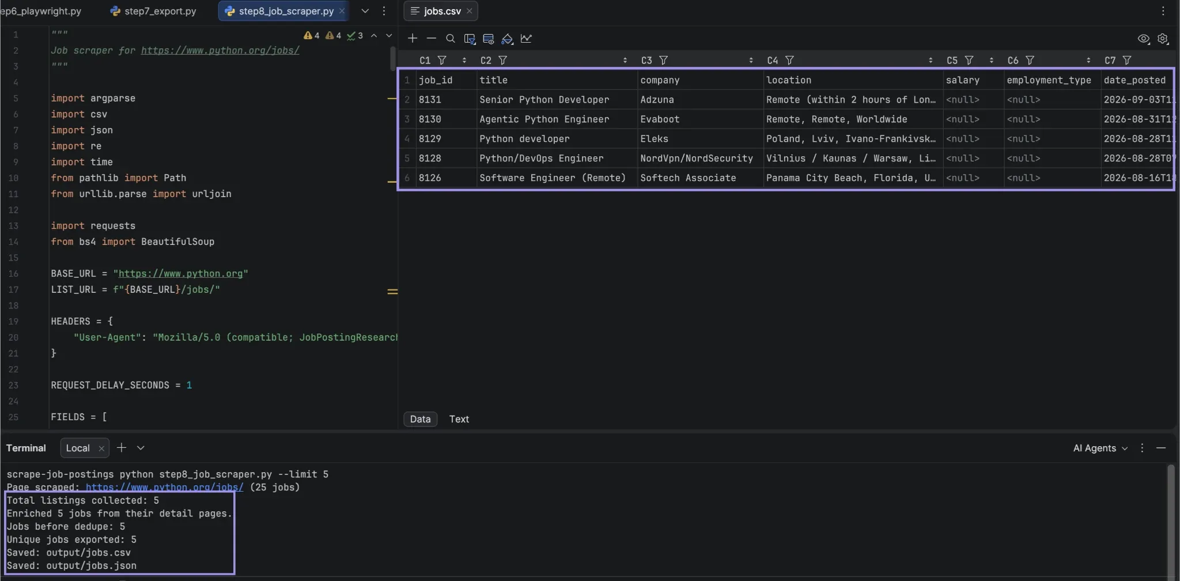Open the AI Agents dropdown
This screenshot has height=581, width=1180.
1100,448
